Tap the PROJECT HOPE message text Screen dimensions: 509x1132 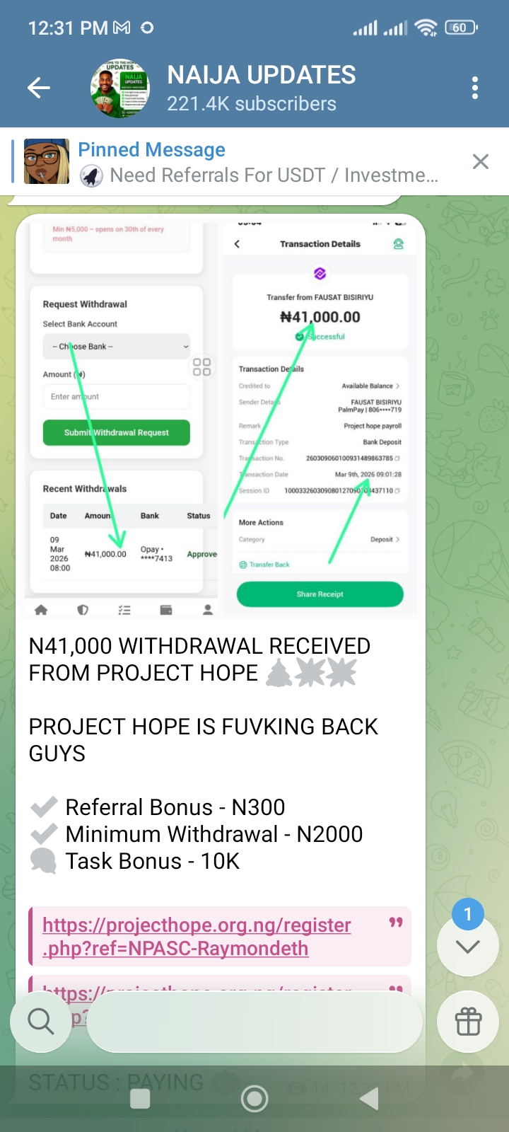(x=204, y=740)
